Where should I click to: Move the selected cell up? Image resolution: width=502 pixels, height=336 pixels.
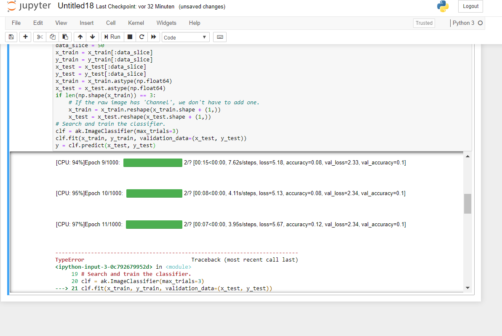(80, 37)
